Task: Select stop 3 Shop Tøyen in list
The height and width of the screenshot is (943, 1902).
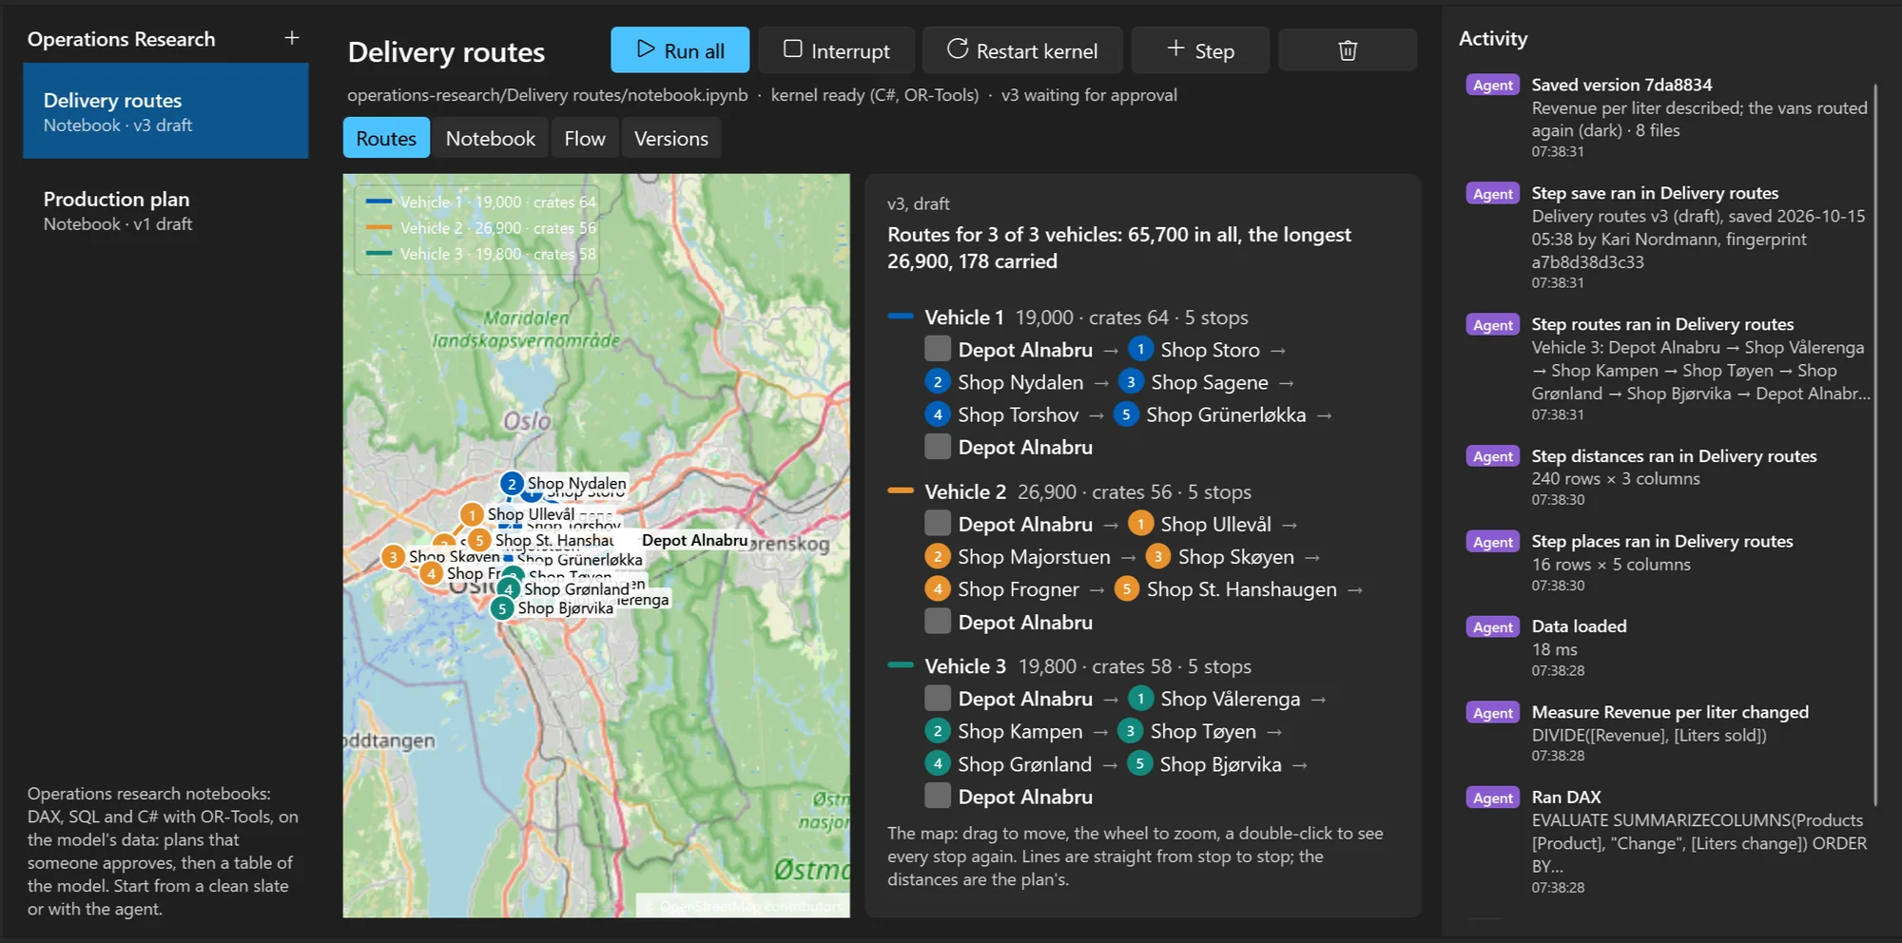Action: [x=1188, y=731]
